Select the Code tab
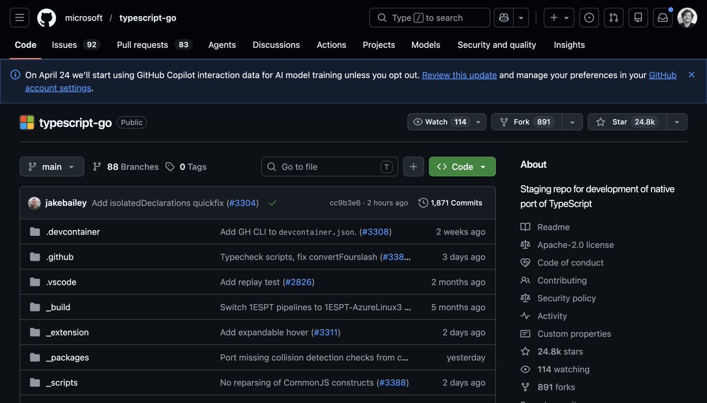The image size is (707, 403). [25, 45]
